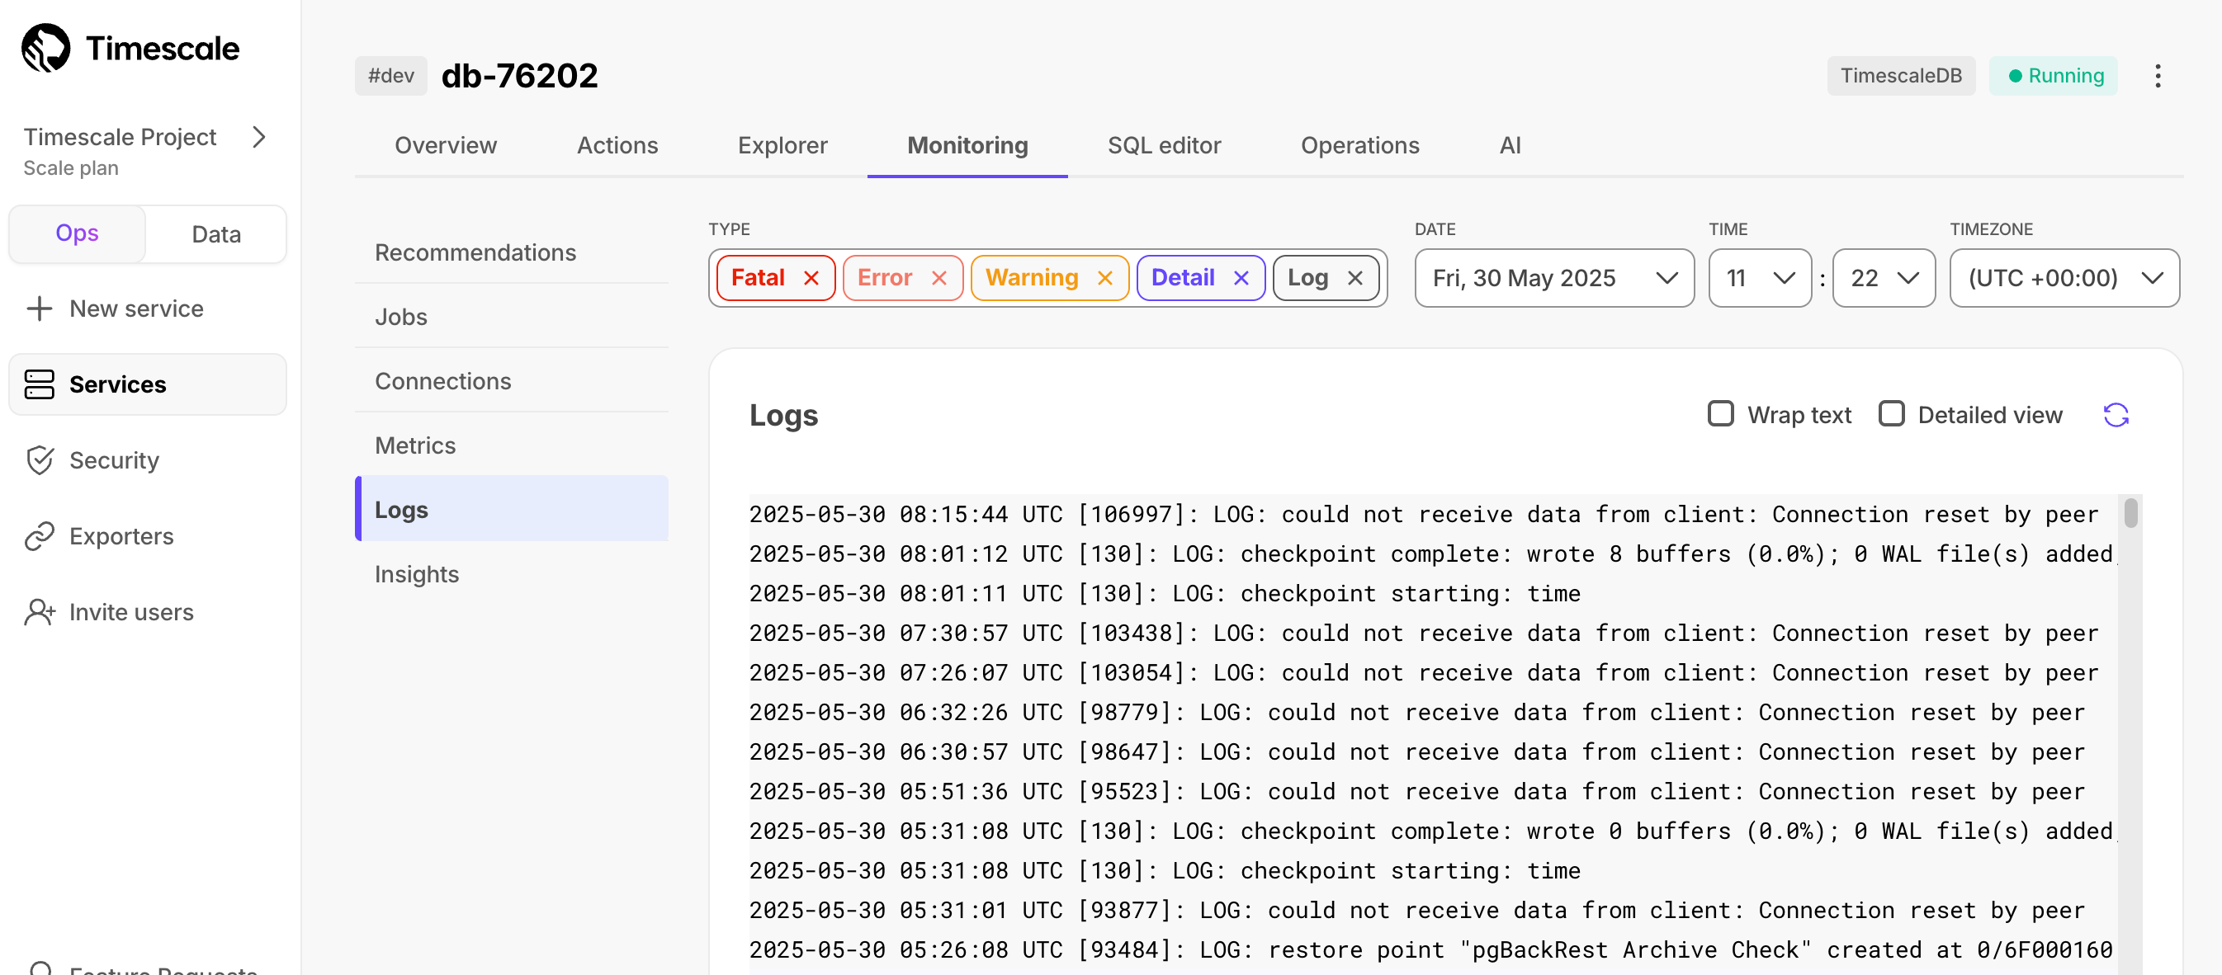Select the 06:32:26 [98779] log line

[1416, 713]
